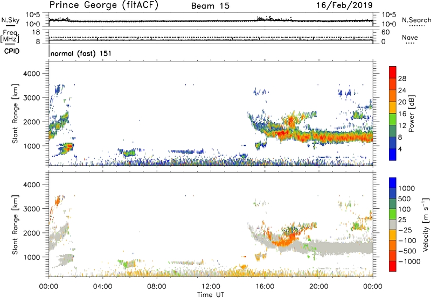Image resolution: width=431 pixels, height=298 pixels.
Task: Select the '4000' tick on power panel
Action: (32, 74)
